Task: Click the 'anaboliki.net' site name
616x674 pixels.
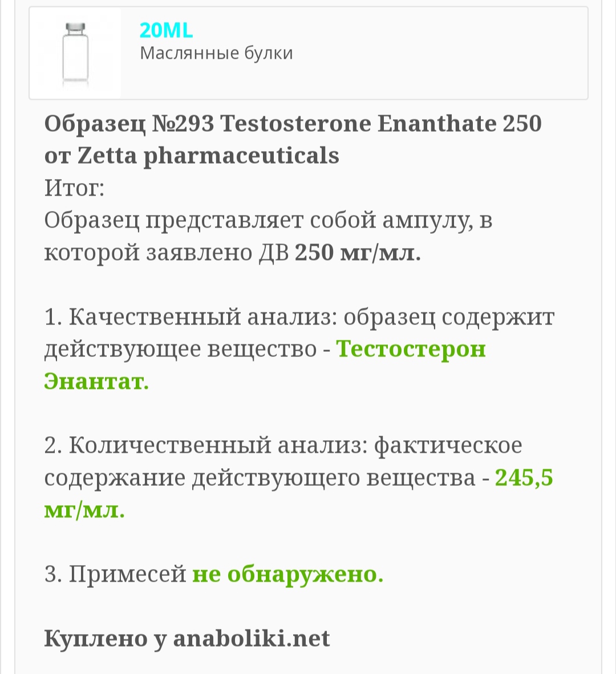Action: (251, 638)
